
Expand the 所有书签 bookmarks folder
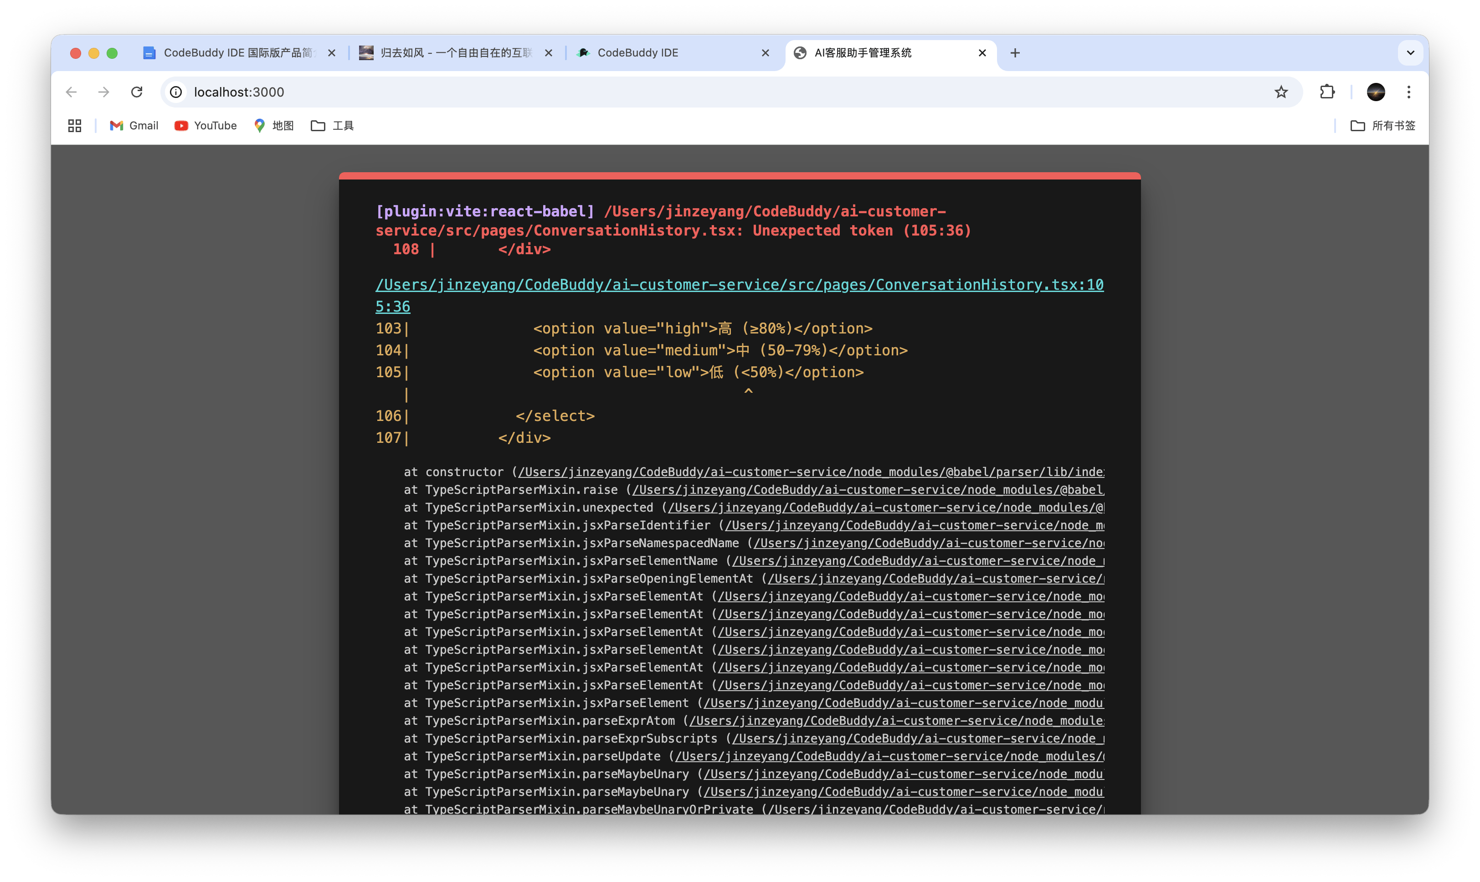tap(1382, 125)
